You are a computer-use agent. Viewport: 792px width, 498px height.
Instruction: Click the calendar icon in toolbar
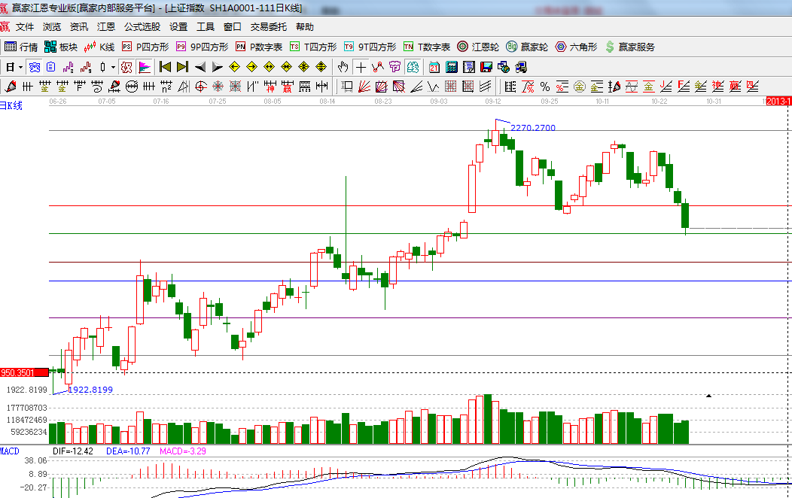click(x=434, y=67)
